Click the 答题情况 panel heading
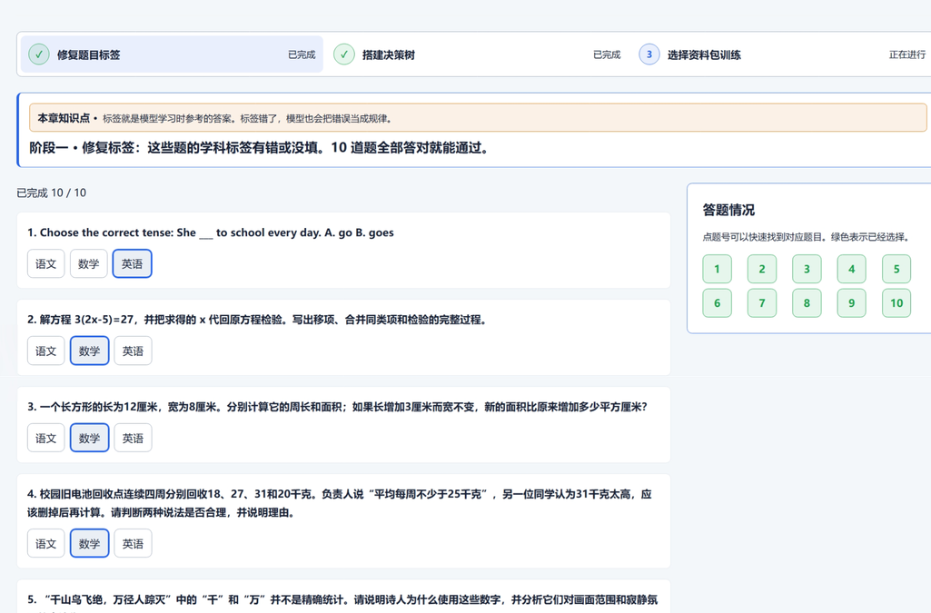Image resolution: width=931 pixels, height=613 pixels. click(x=728, y=210)
